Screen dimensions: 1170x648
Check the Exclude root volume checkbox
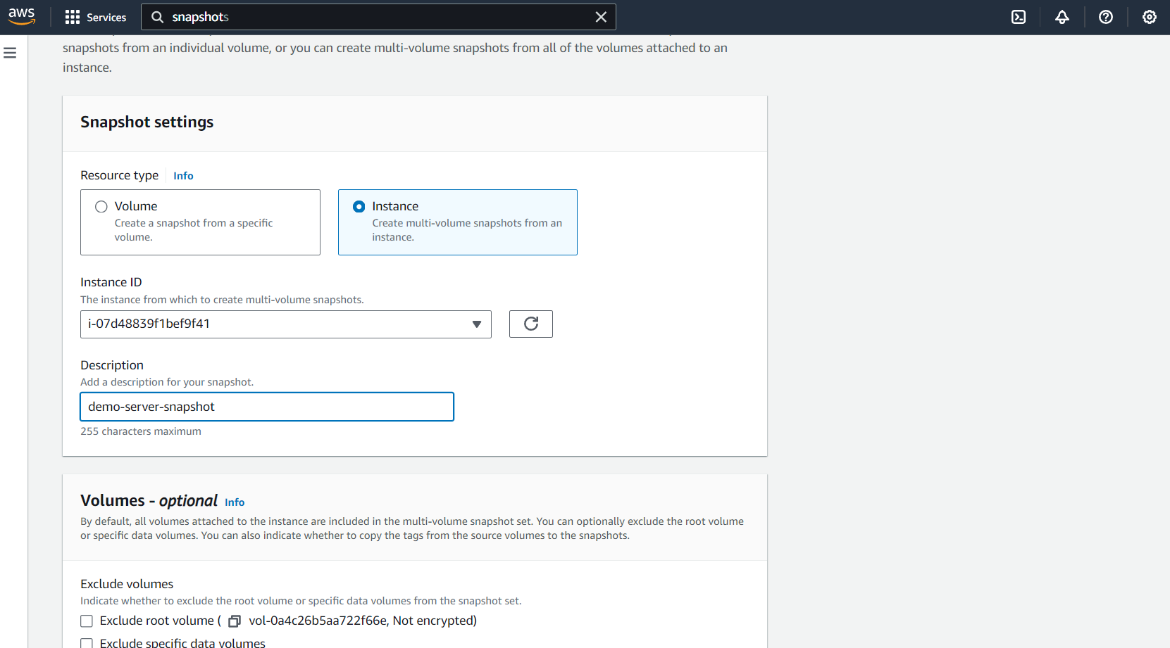pyautogui.click(x=87, y=621)
